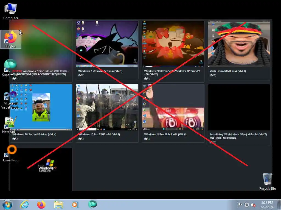The image size is (281, 210).
Task: Open the clock showing 3:17 PM
Action: [x=267, y=203]
